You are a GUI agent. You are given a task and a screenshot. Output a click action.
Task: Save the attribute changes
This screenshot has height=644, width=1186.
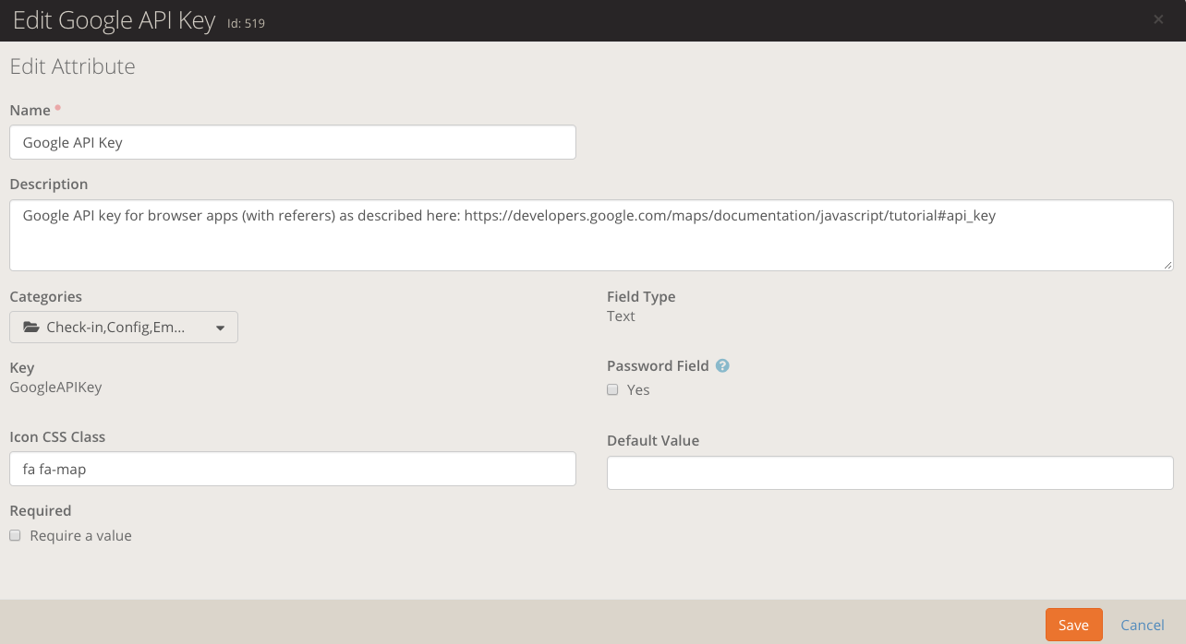1073,625
